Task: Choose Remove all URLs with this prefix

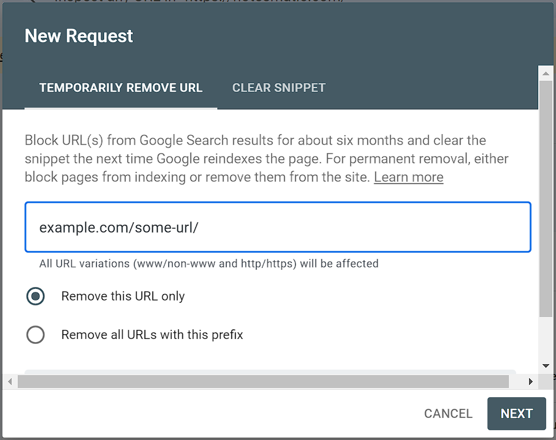Action: click(x=36, y=335)
